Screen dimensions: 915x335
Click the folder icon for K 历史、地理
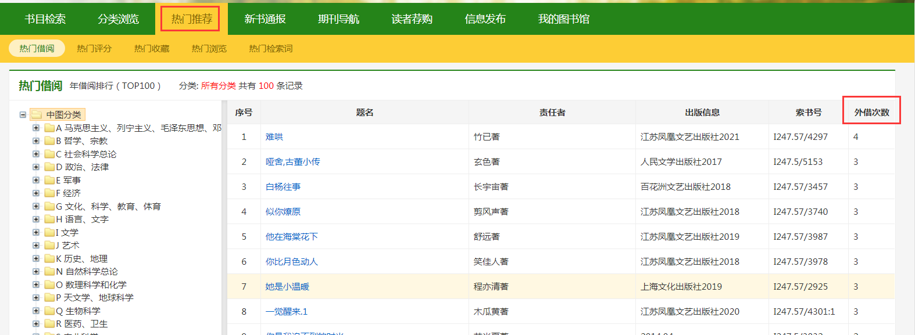click(x=49, y=259)
